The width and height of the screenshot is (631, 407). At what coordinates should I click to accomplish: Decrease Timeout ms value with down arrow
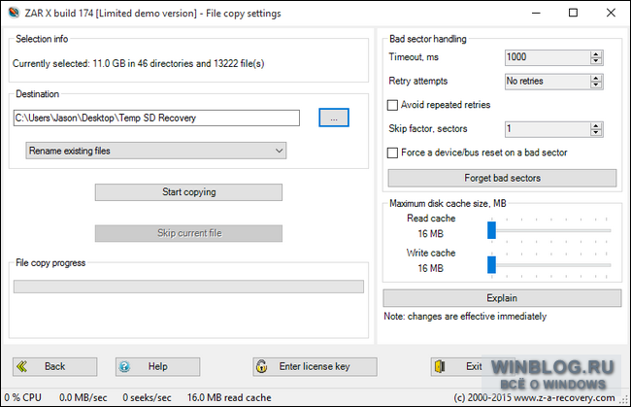pos(596,61)
